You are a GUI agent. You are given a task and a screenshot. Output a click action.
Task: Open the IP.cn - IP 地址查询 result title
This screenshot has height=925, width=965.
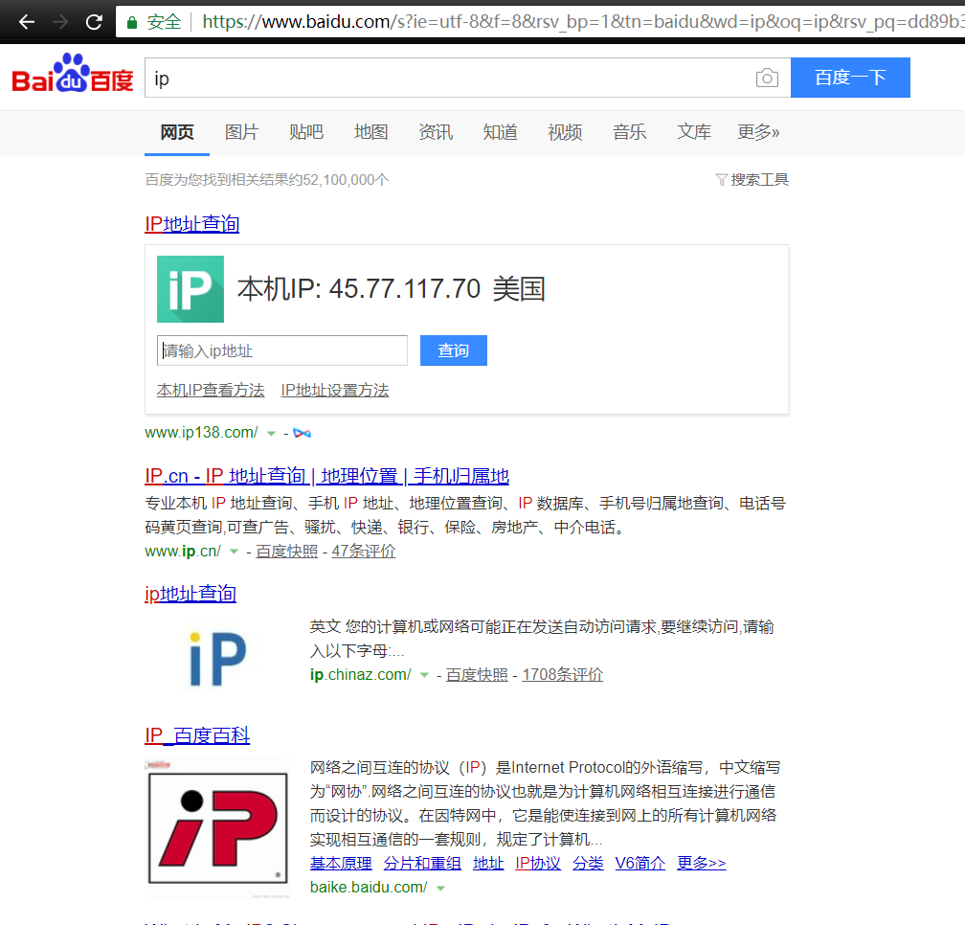click(326, 476)
